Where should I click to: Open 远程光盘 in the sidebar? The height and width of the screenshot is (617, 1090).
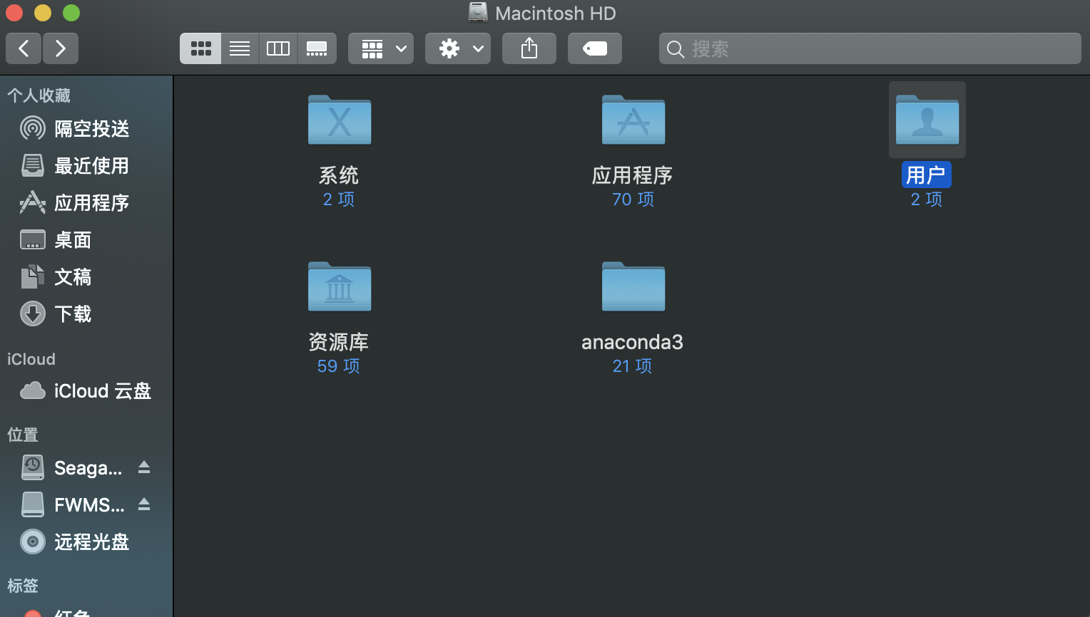(x=86, y=542)
